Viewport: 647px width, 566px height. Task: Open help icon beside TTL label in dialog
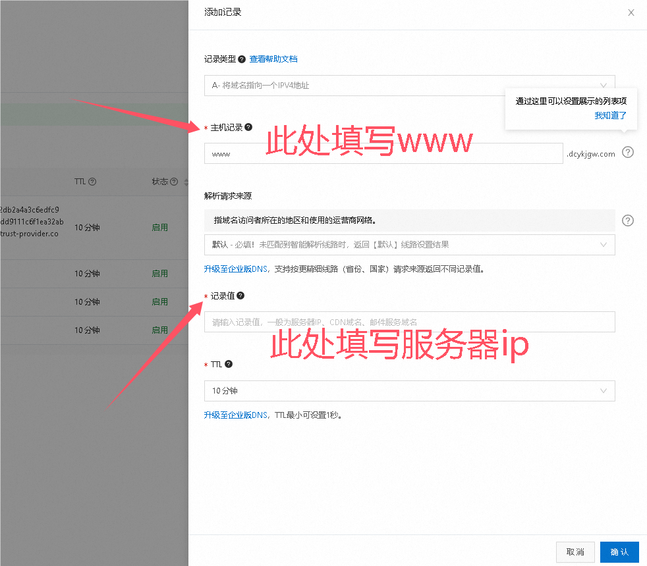pos(229,364)
